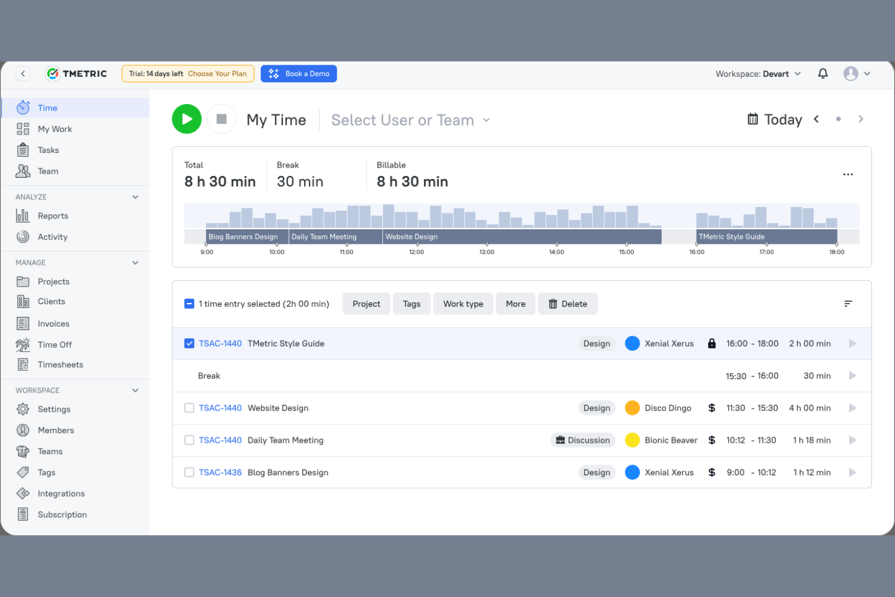Screen dimensions: 895x597
Task: Choose Your Plan from the trial banner
Action: click(x=218, y=73)
